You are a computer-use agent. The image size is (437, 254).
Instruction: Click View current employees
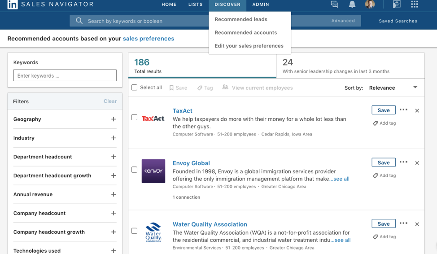(258, 88)
